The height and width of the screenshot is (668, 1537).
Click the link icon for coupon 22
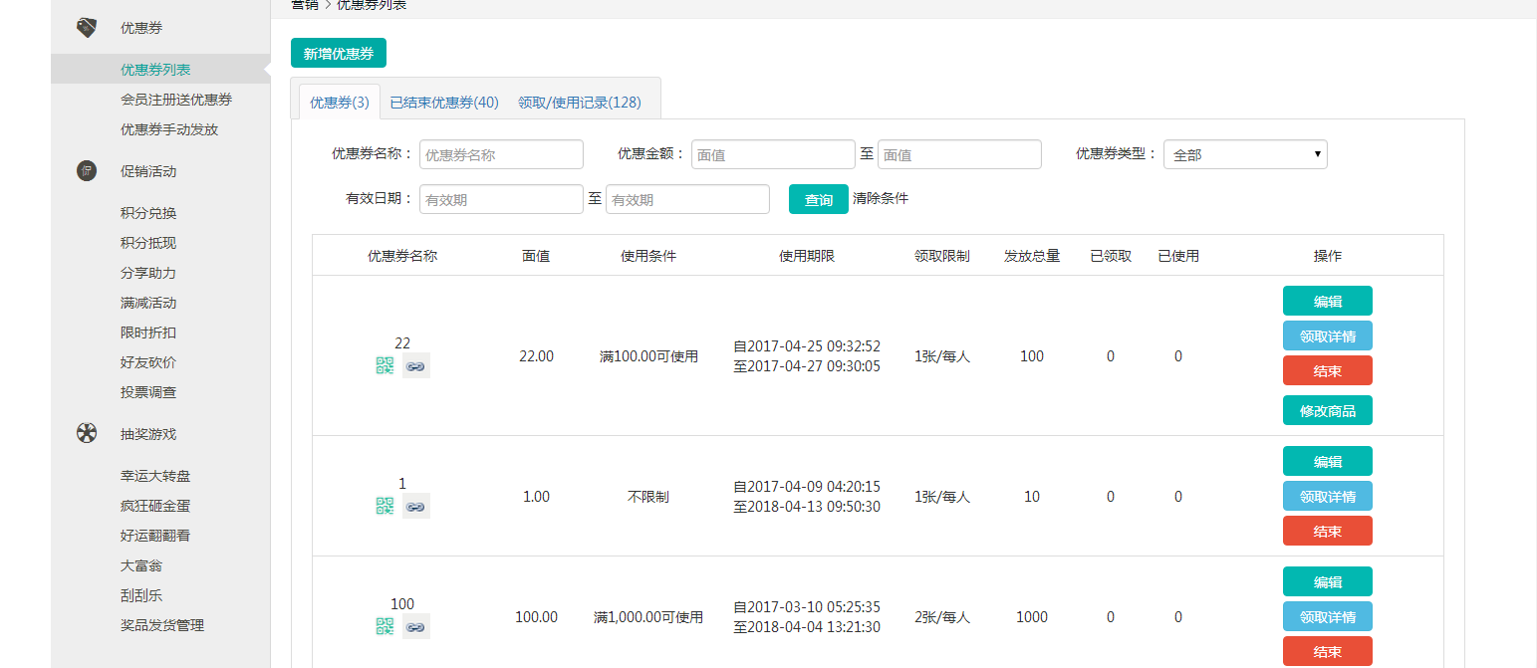[x=416, y=366]
